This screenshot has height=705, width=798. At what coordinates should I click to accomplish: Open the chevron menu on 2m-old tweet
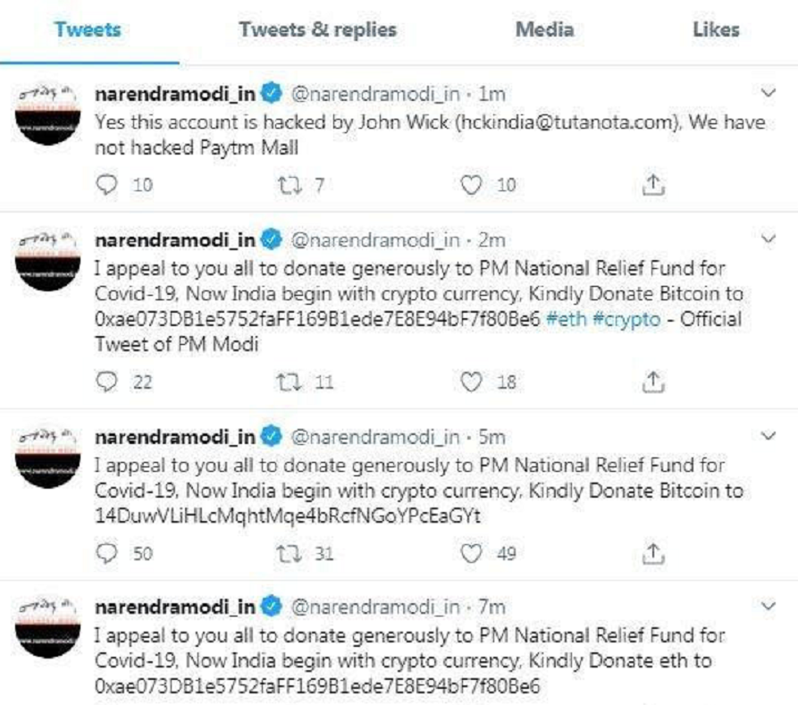point(768,239)
